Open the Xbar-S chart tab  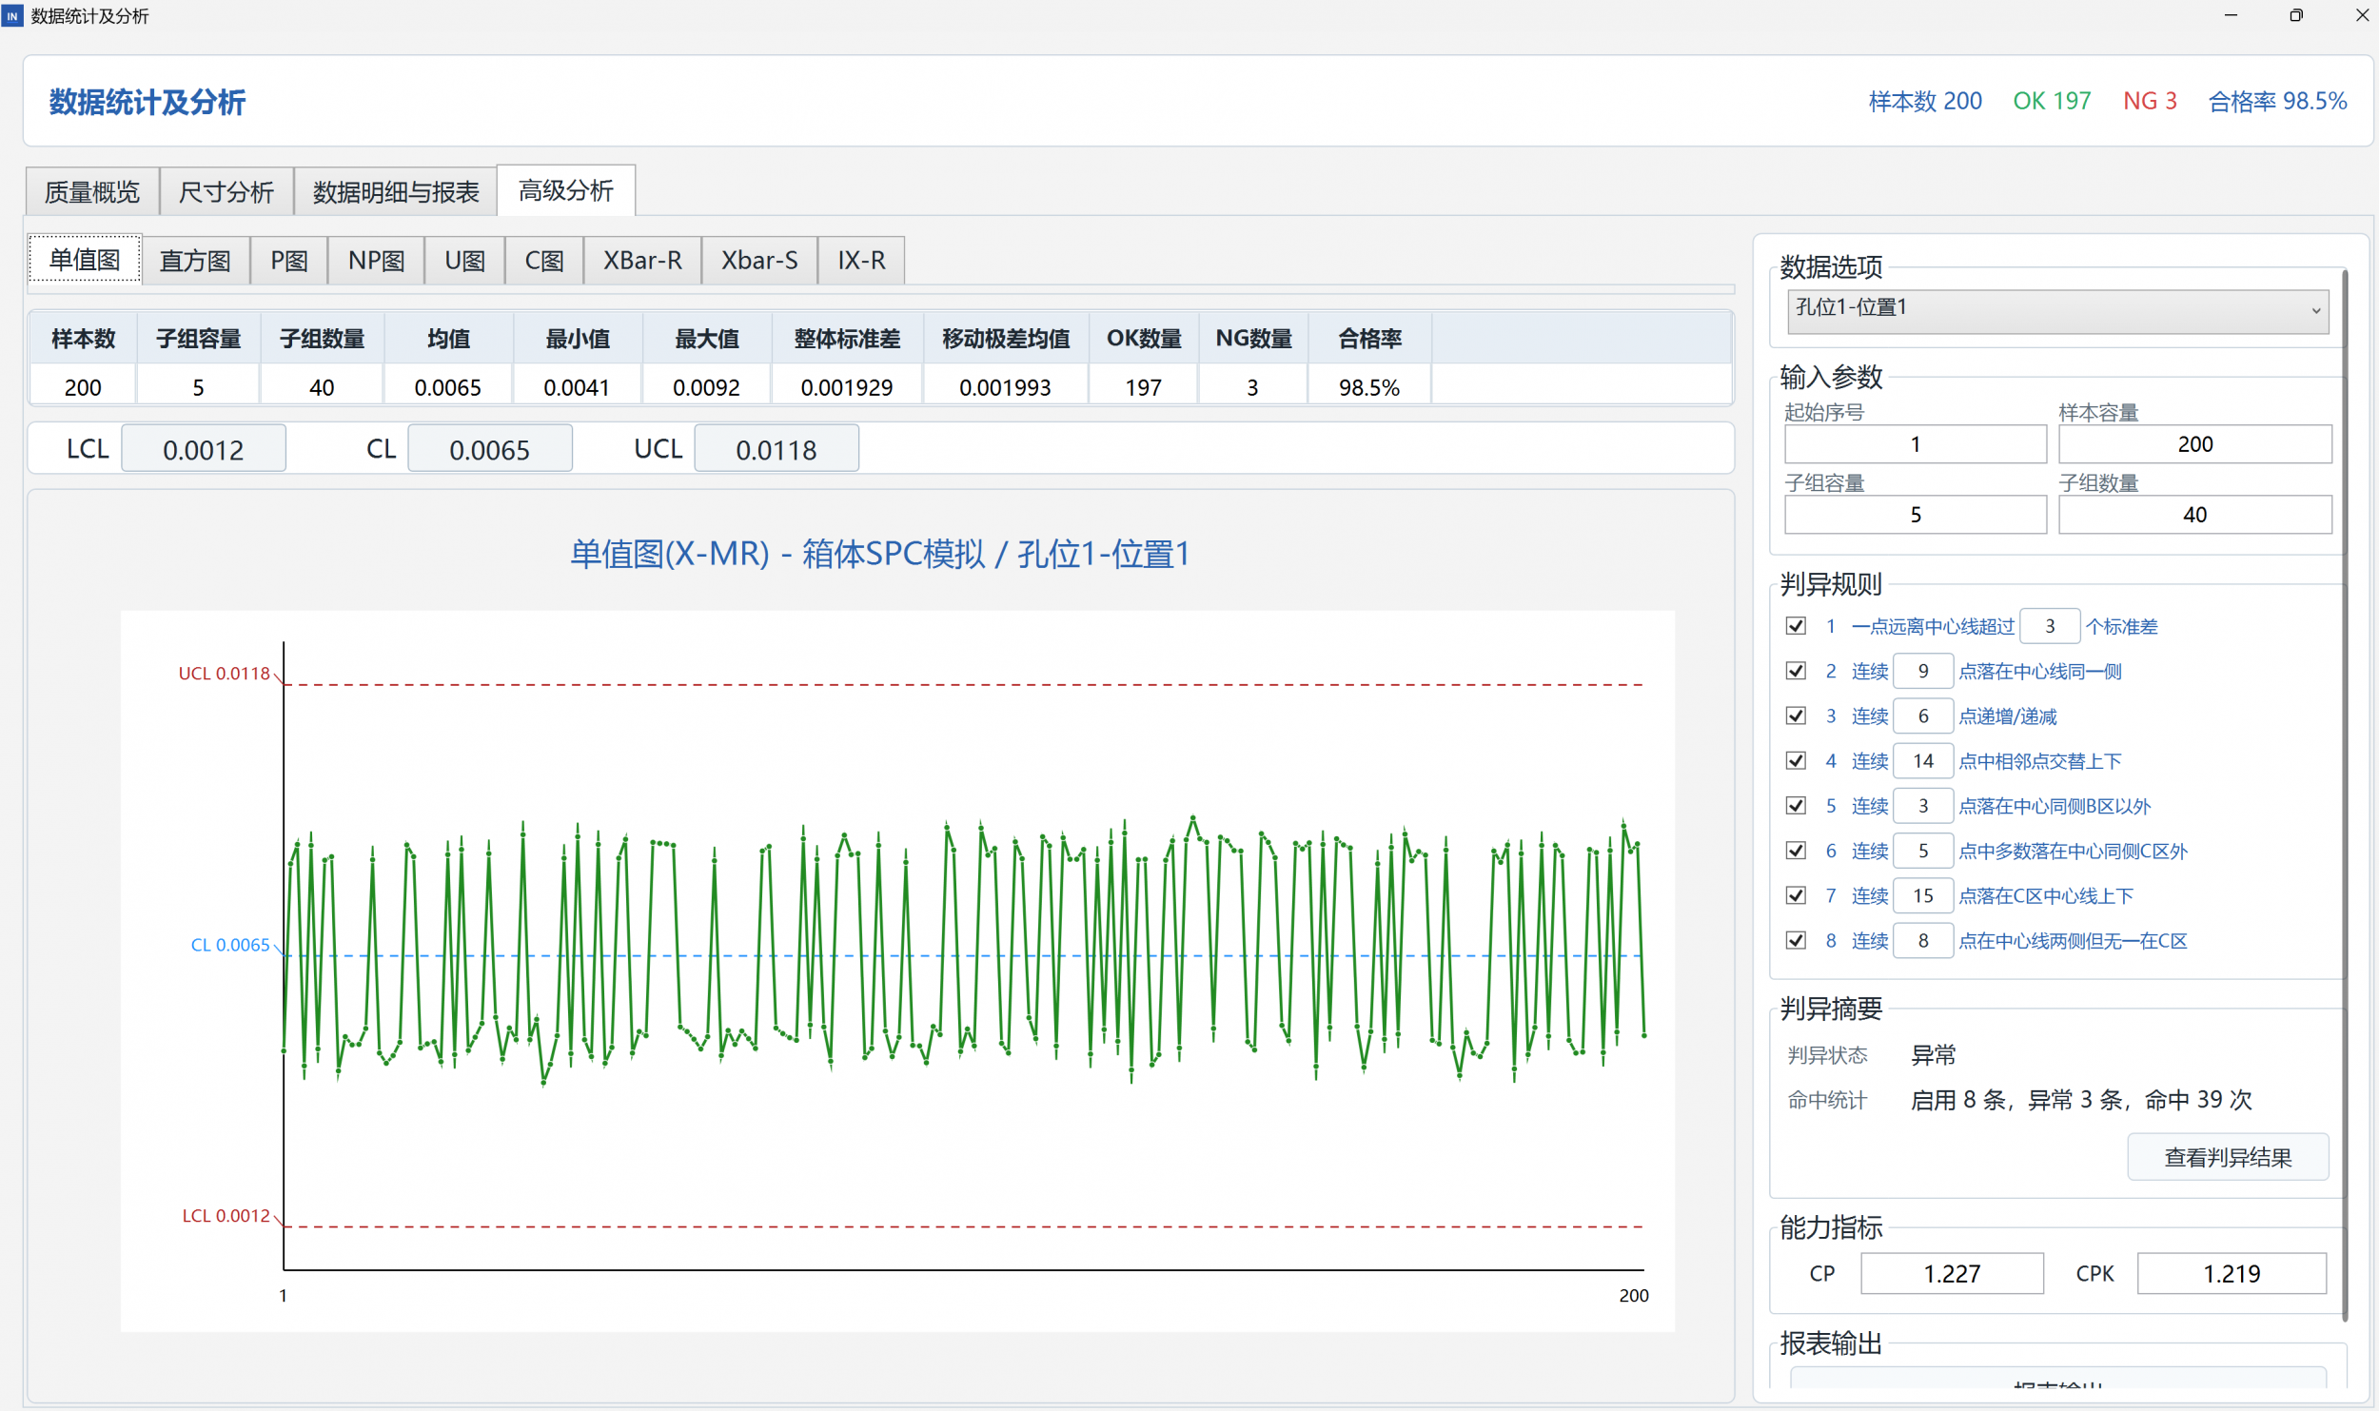click(759, 260)
